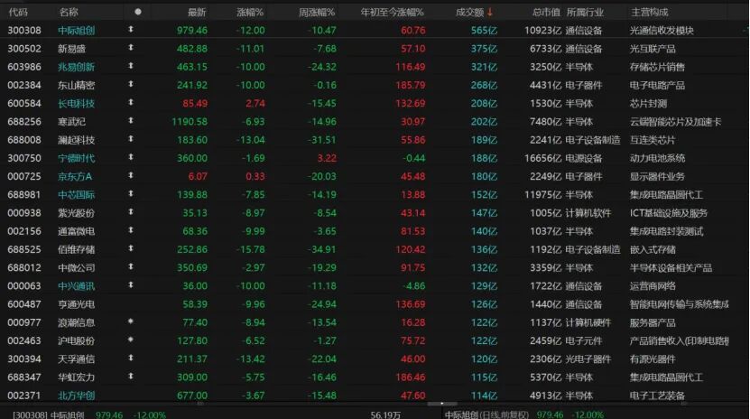Click the star marker next to 浪潮信息
Screen dimensions: 750x419
pyautogui.click(x=131, y=321)
